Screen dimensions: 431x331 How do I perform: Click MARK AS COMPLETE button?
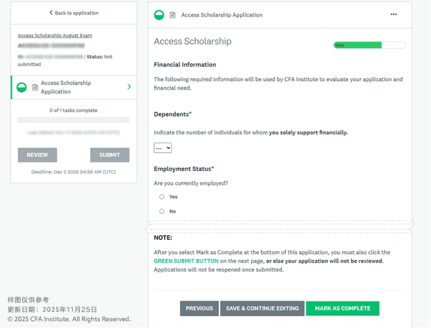click(342, 308)
